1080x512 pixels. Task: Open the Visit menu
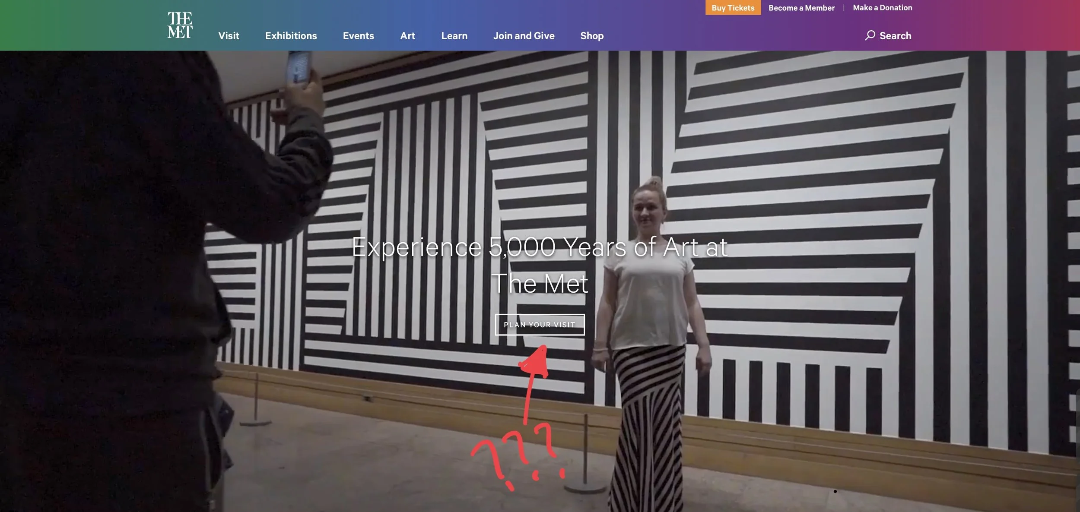coord(229,36)
